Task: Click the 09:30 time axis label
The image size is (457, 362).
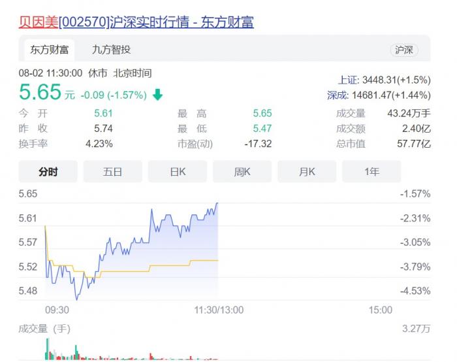Action: (57, 310)
